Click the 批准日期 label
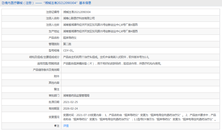 54,102
